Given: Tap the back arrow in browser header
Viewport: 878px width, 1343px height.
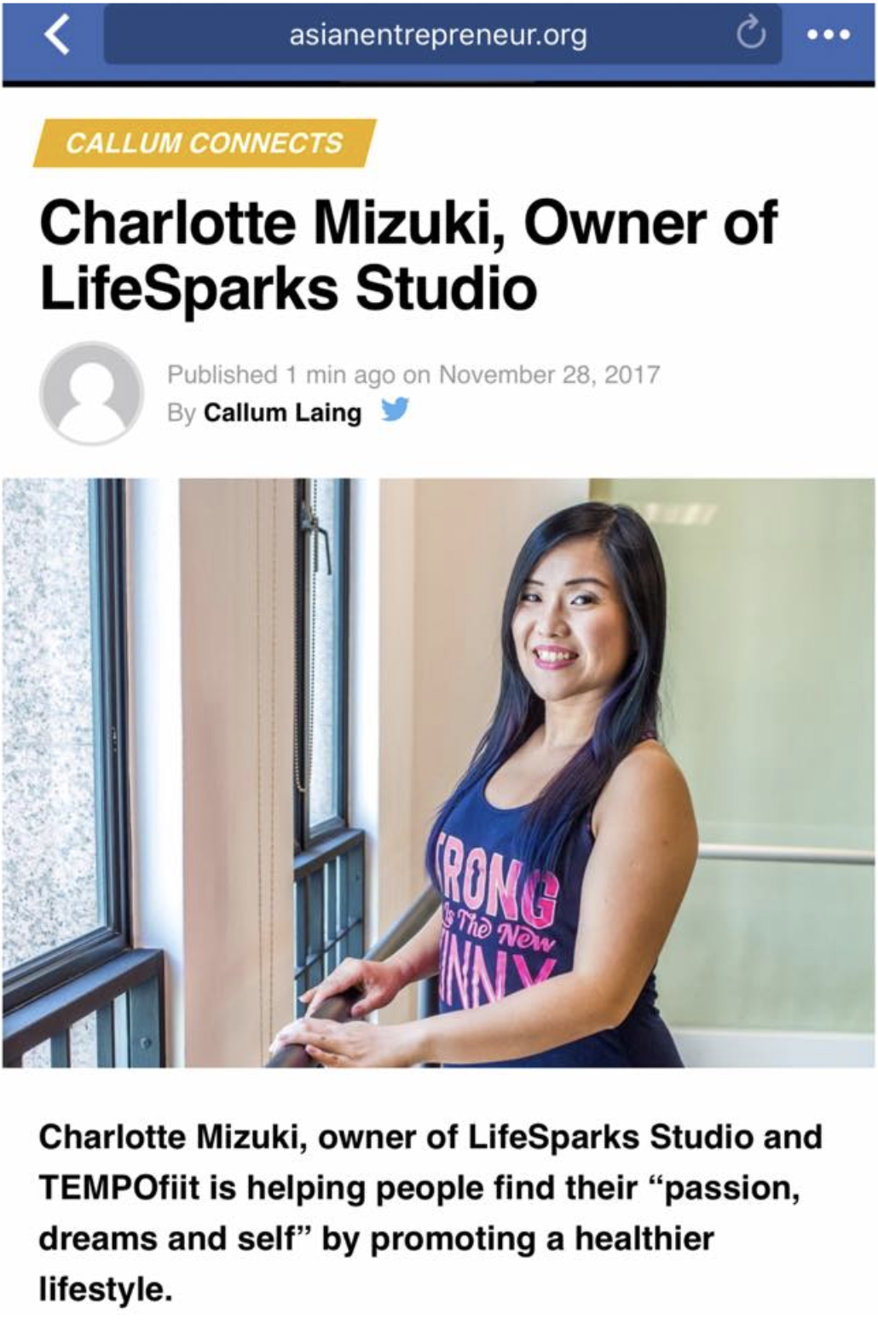Looking at the screenshot, I should (56, 35).
